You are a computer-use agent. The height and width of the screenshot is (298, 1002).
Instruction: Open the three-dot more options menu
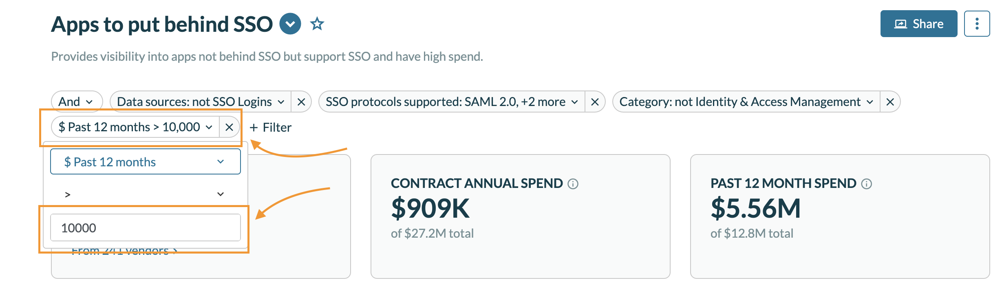(977, 24)
